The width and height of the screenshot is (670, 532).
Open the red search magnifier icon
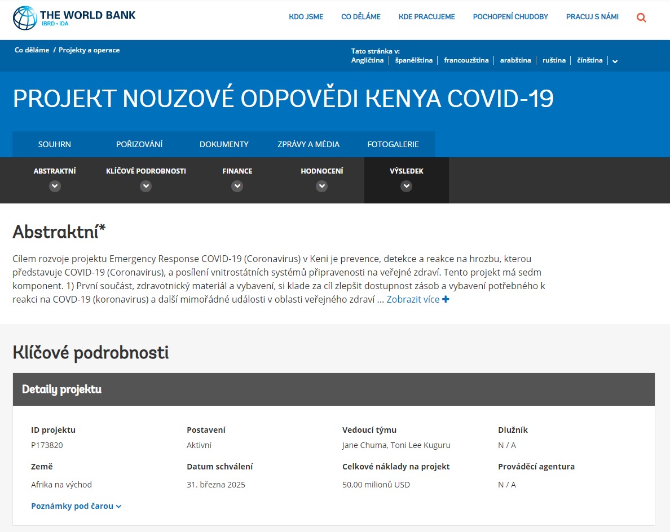641,17
